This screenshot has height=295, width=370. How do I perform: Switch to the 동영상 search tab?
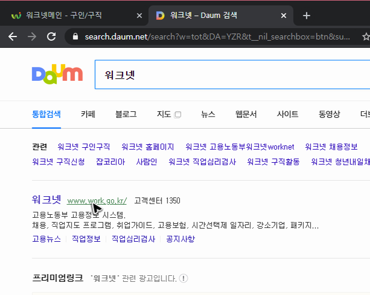pyautogui.click(x=329, y=114)
